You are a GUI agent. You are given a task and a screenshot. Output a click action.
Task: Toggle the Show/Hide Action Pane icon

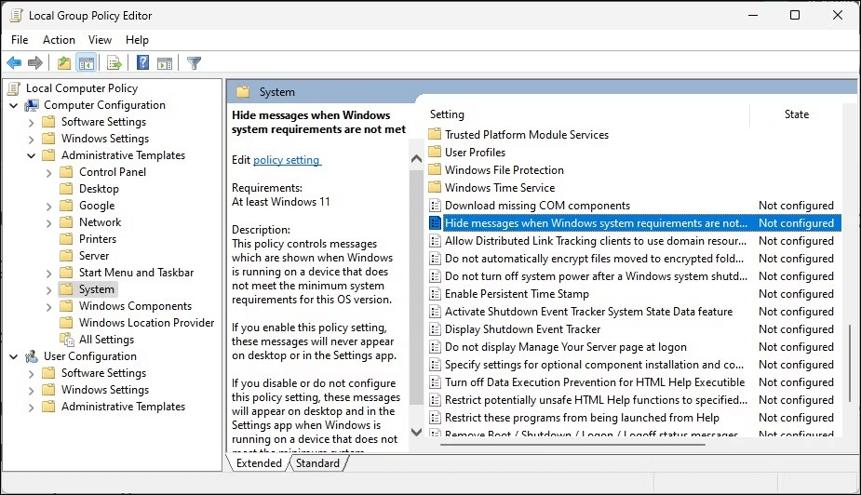[164, 63]
